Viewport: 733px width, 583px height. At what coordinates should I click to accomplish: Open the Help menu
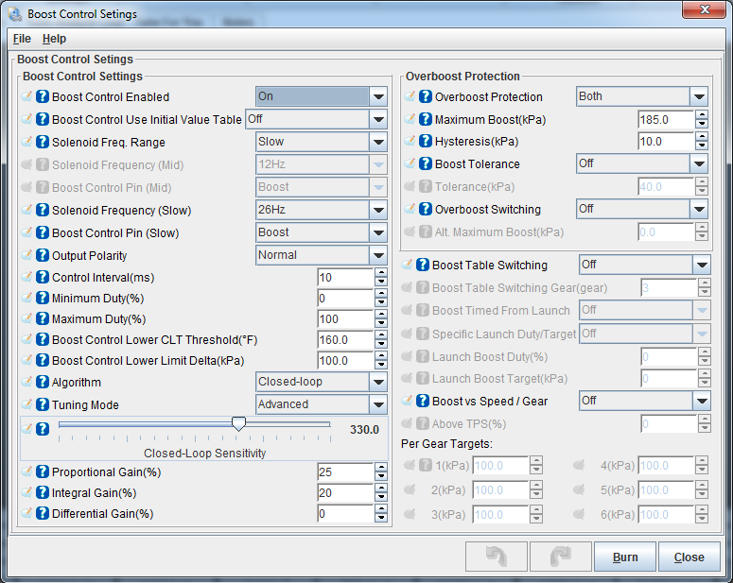pyautogui.click(x=54, y=39)
